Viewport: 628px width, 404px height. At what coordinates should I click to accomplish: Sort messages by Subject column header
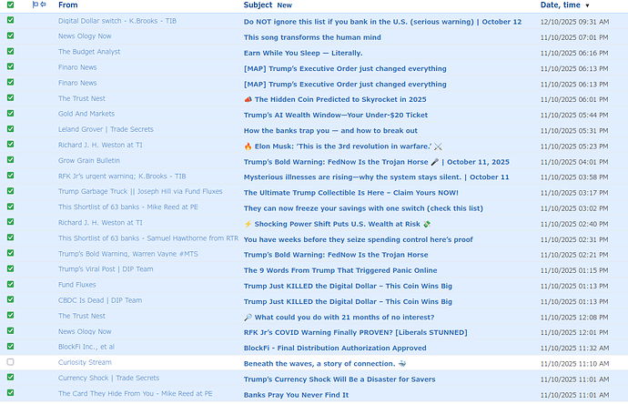coord(258,5)
